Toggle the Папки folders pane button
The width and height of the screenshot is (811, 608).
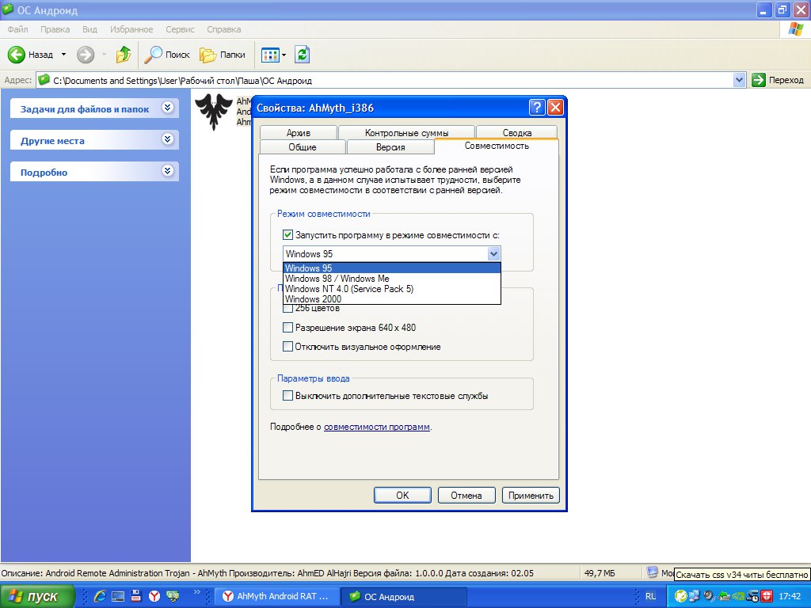223,55
